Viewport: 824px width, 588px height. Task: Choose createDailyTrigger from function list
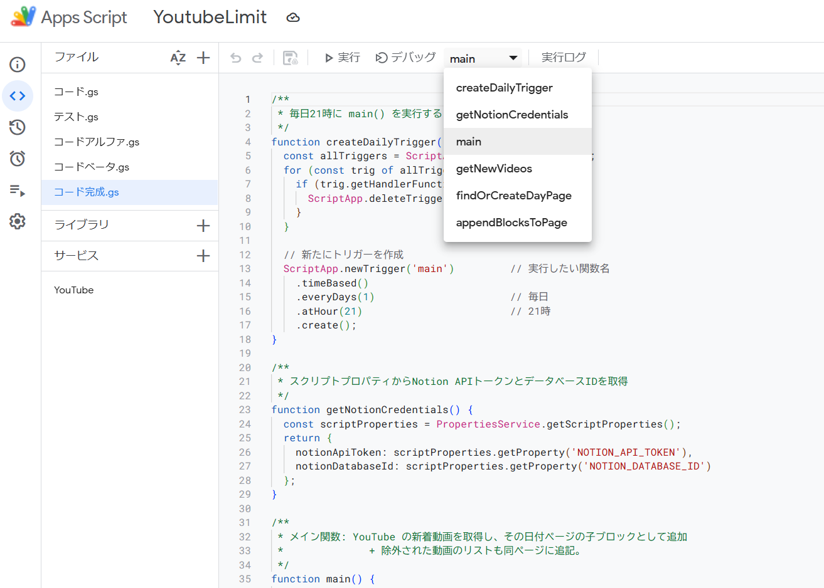click(517, 88)
